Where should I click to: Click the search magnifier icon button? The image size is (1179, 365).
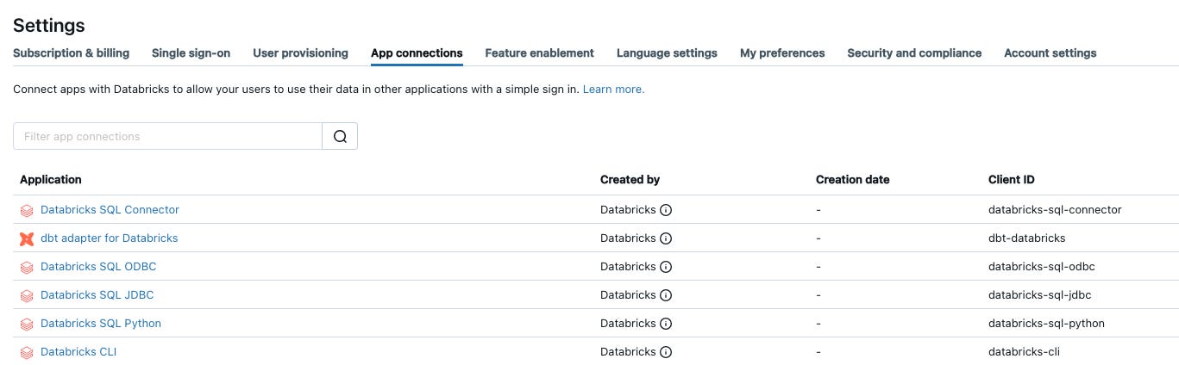pyautogui.click(x=340, y=136)
